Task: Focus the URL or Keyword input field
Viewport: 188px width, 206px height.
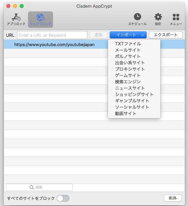Action: coord(52,35)
